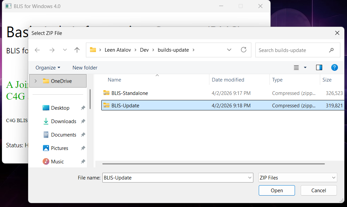Viewport: 347px width, 207px height.
Task: Open recent locations with breadcrumb chevron
Action: click(x=229, y=50)
